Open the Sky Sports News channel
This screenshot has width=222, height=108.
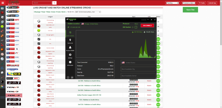(13, 61)
